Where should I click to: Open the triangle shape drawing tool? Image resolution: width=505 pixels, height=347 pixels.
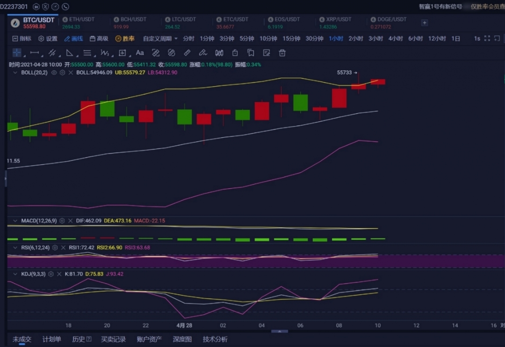coord(70,53)
